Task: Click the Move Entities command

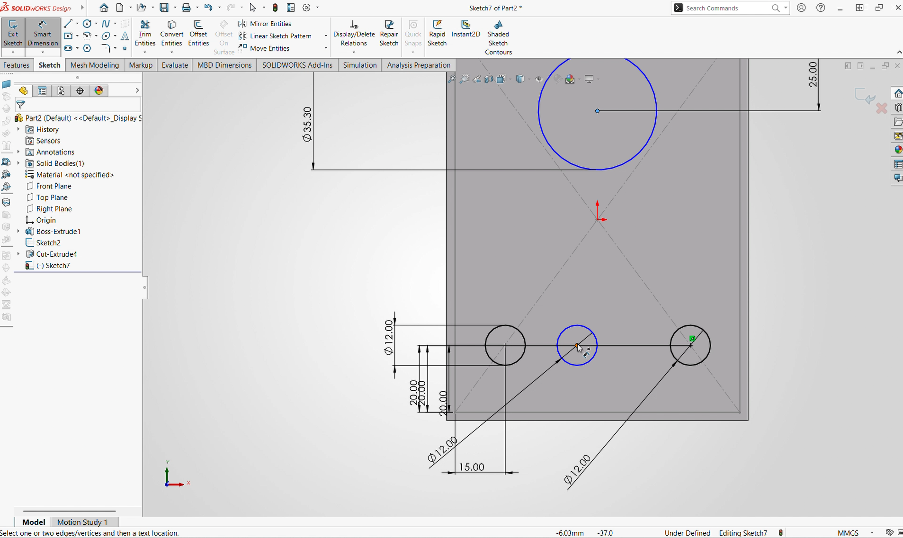Action: tap(264, 48)
